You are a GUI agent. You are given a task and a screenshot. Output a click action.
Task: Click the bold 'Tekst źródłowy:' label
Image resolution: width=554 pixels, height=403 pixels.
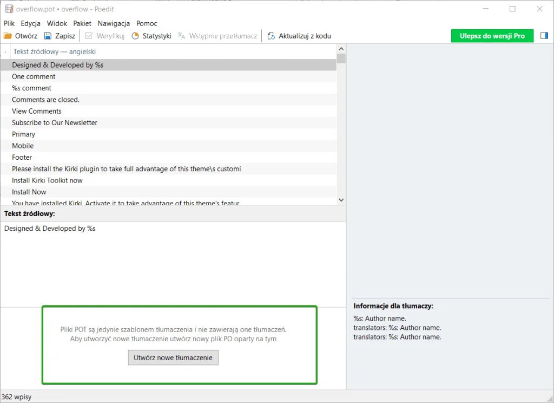pos(30,214)
